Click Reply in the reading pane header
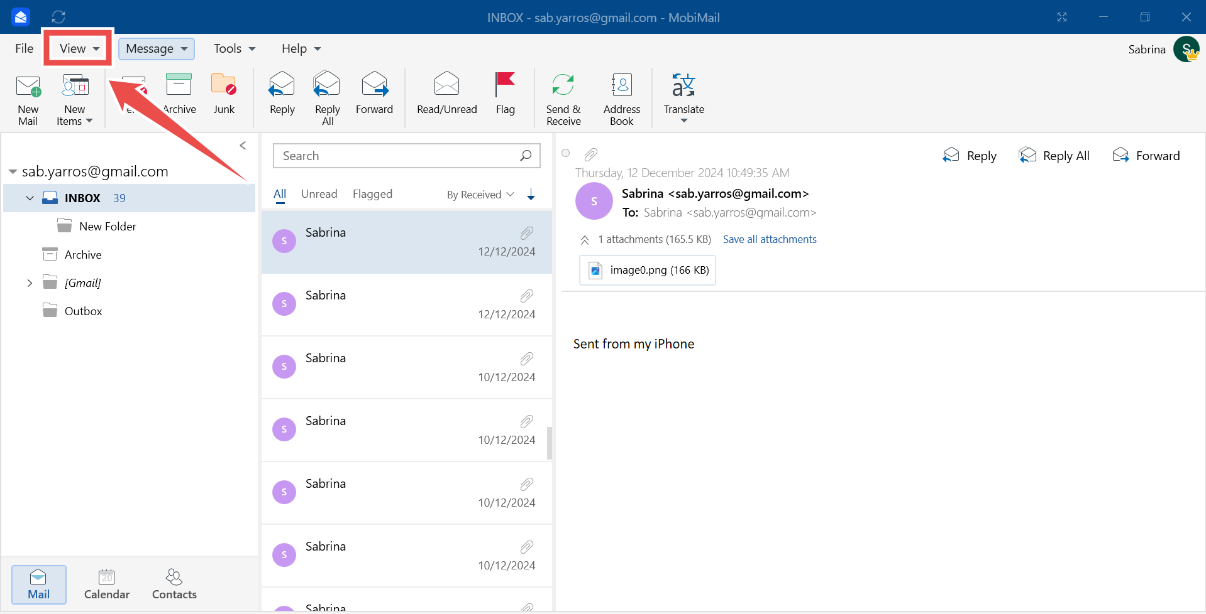Screen dimensions: 1206x614 tap(970, 156)
